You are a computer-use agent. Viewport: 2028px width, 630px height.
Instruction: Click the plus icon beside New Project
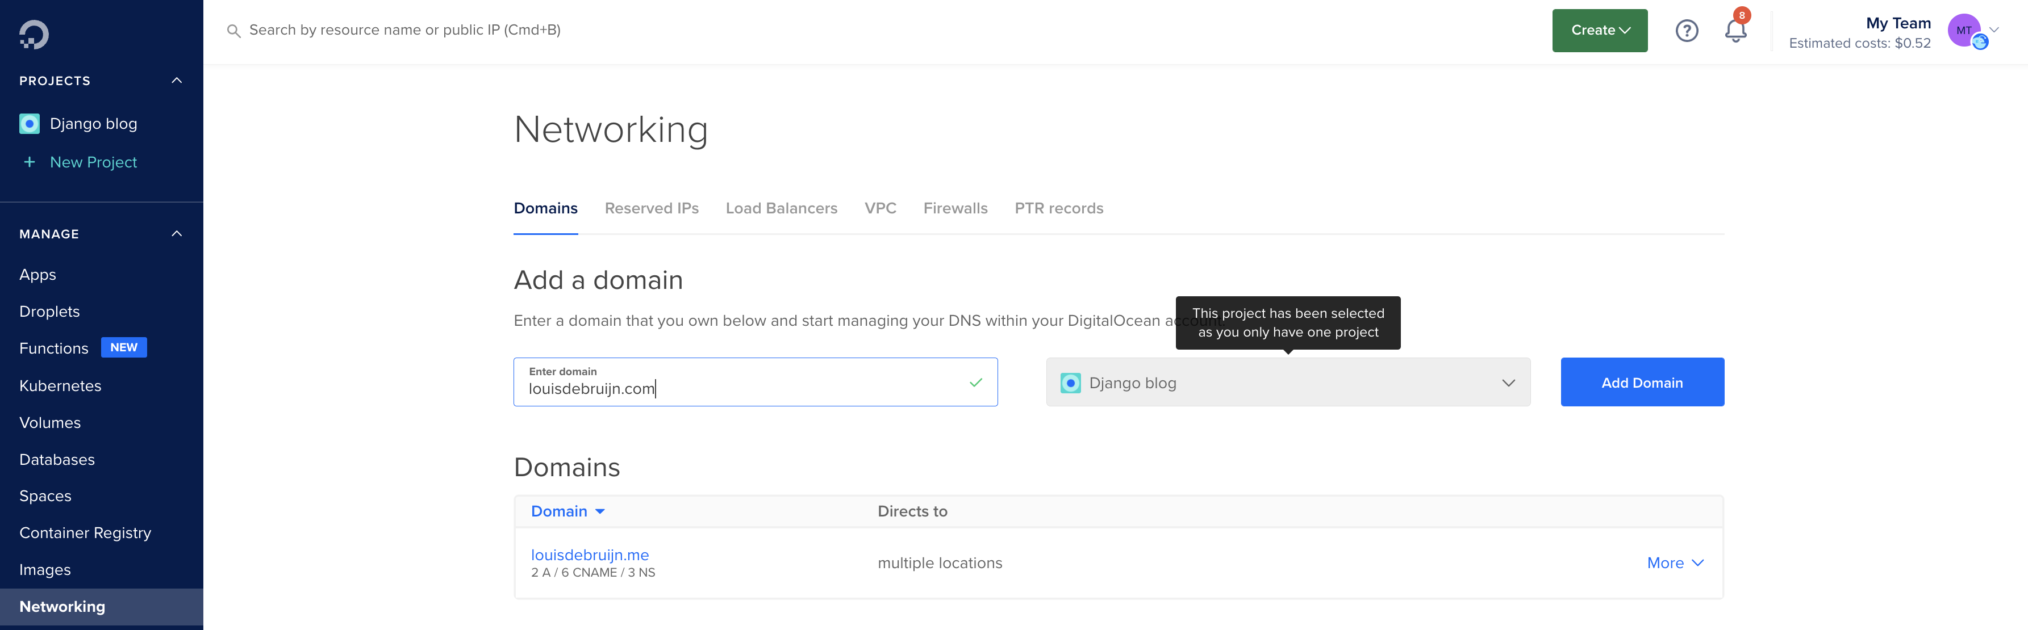(29, 162)
